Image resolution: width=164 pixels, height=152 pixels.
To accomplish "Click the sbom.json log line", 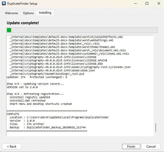I will pos(52,70).
